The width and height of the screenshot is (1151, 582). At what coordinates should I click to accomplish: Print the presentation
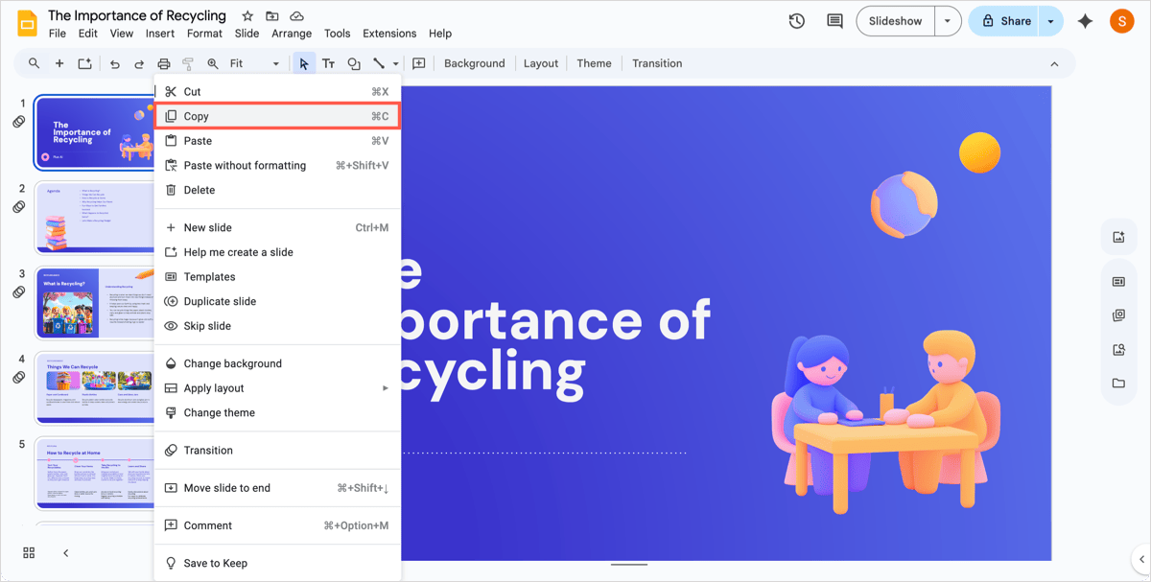pos(164,63)
